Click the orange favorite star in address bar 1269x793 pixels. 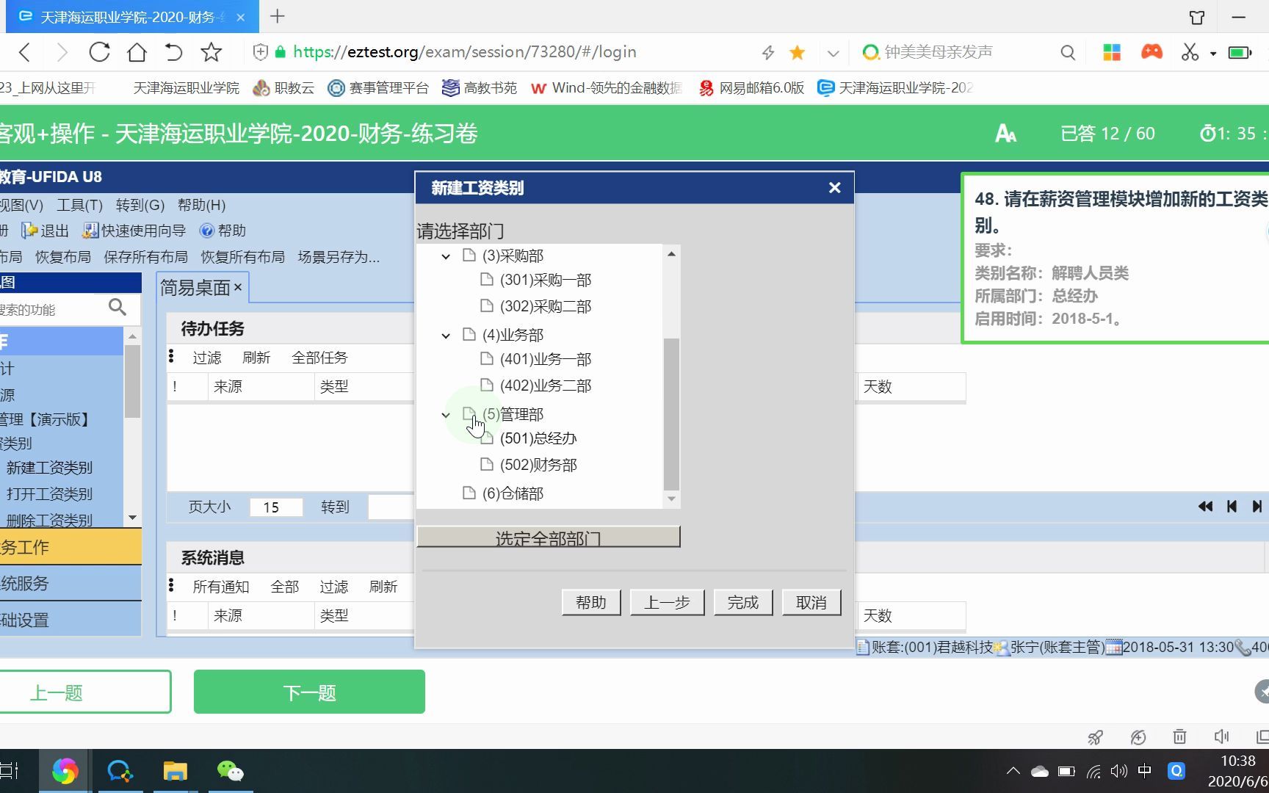pos(798,52)
